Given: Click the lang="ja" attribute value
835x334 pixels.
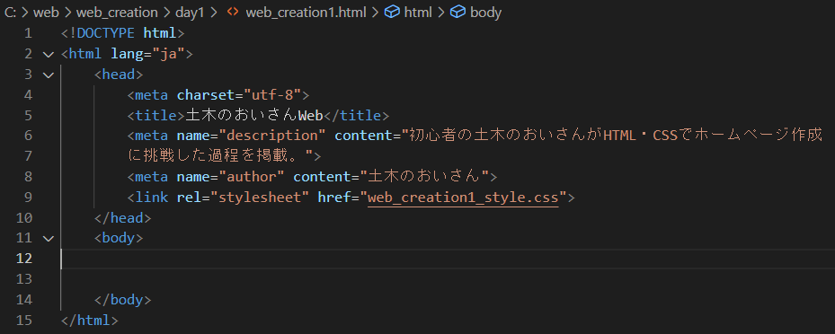Looking at the screenshot, I should [168, 54].
